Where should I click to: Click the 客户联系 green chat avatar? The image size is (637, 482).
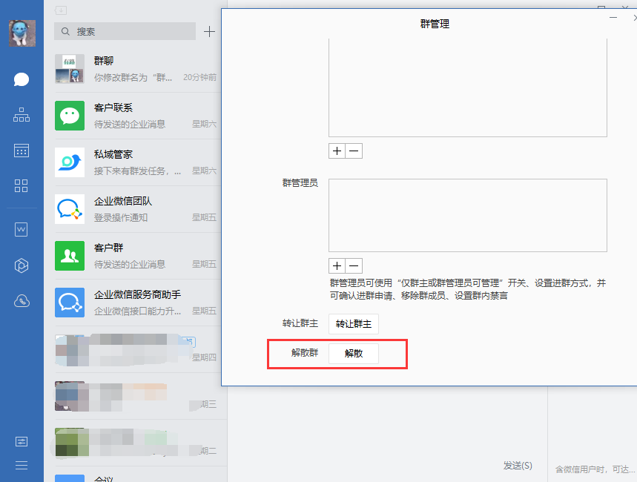pos(70,116)
